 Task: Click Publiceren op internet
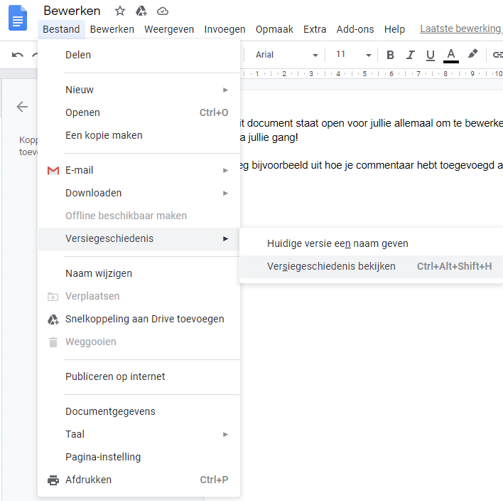click(x=139, y=376)
